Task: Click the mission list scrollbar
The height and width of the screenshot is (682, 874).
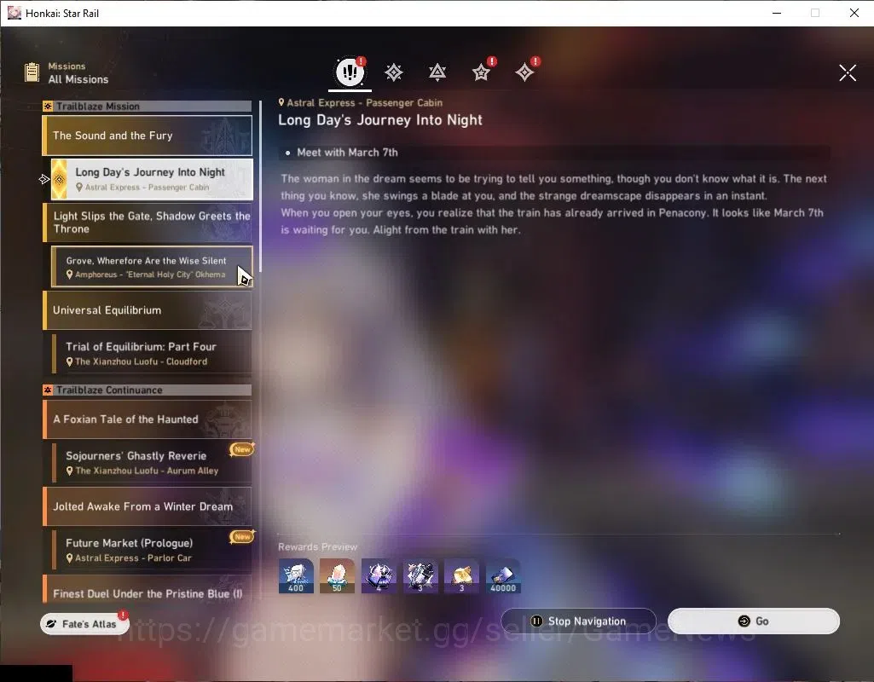Action: coord(260,185)
